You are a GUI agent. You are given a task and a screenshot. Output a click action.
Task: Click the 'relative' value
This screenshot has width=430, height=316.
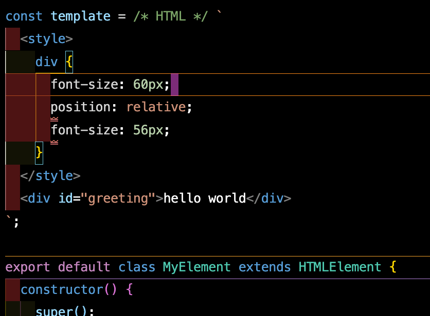(x=156, y=107)
